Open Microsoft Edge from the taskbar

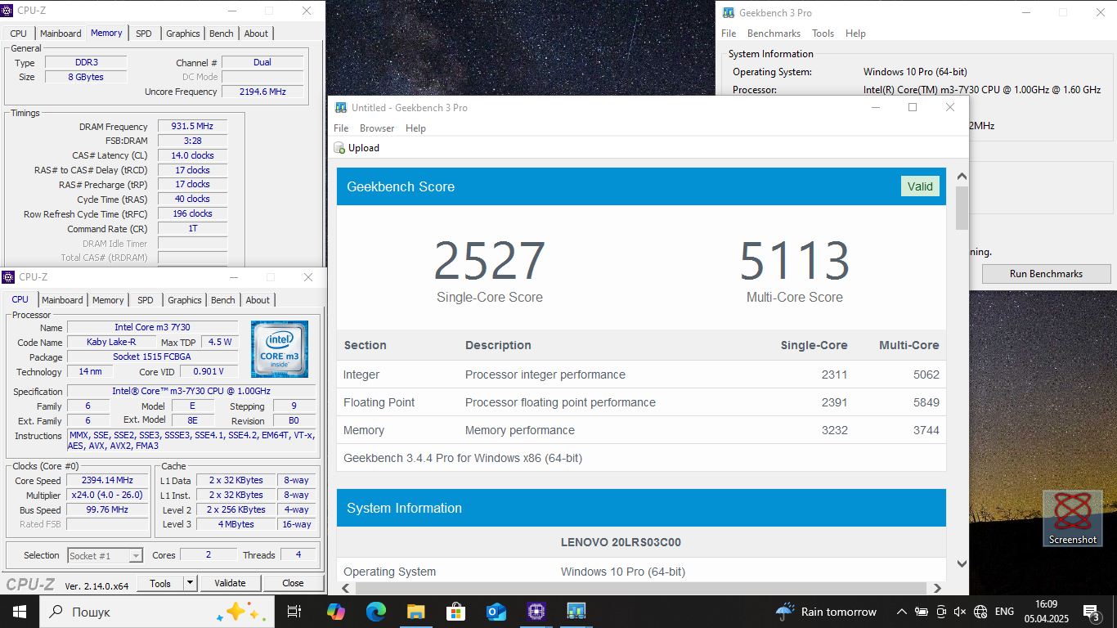point(376,612)
